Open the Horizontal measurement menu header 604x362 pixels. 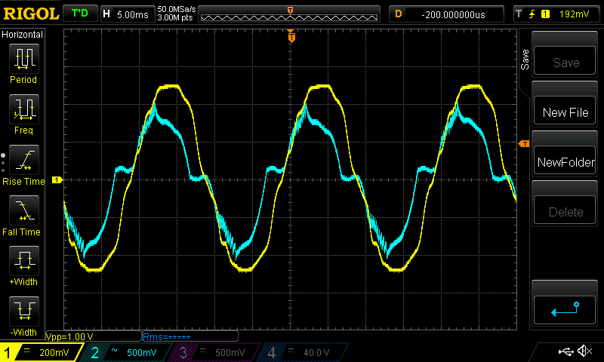point(23,35)
